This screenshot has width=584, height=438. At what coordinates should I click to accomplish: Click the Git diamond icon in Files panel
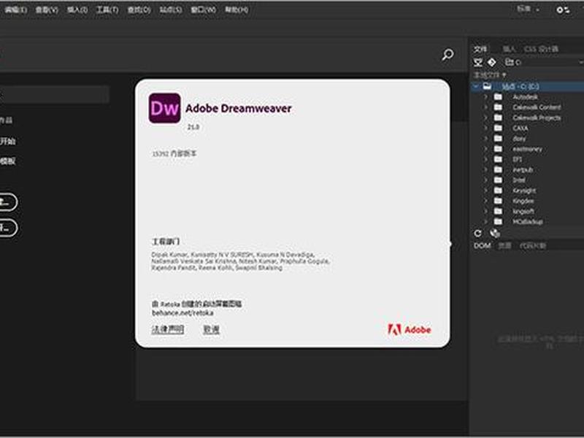coord(491,62)
